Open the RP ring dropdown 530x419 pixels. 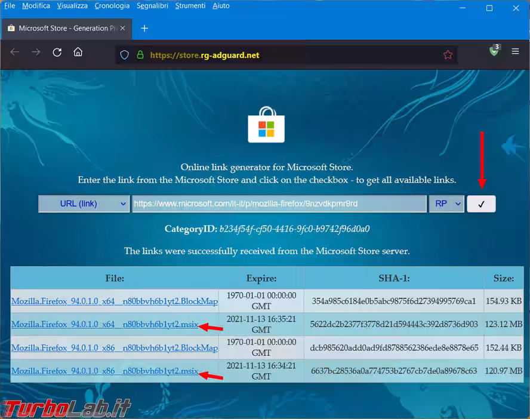tap(446, 204)
